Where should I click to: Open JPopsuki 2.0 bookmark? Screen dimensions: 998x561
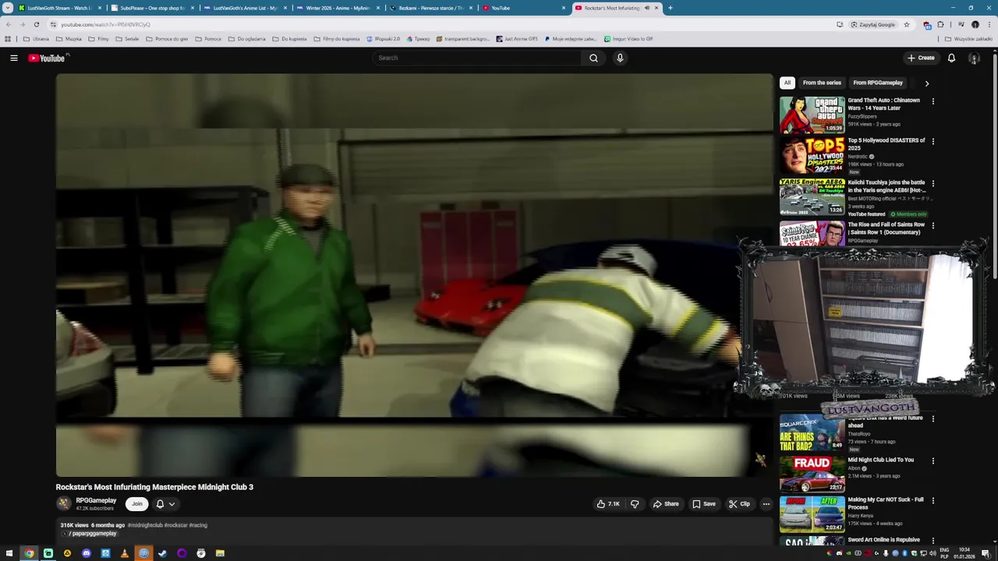pyautogui.click(x=383, y=38)
